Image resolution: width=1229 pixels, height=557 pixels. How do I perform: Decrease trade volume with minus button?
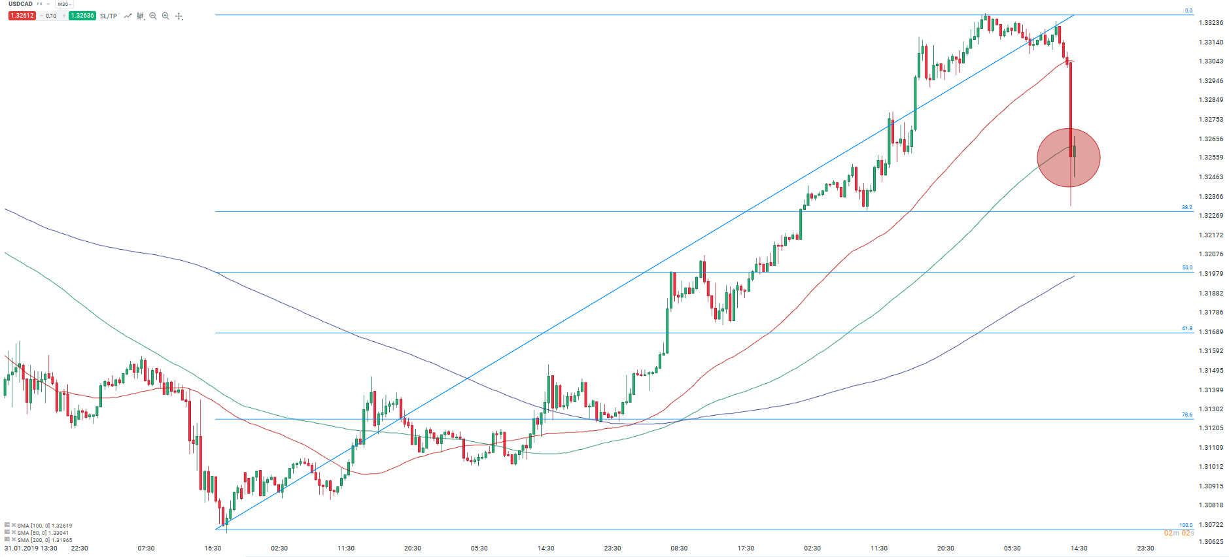coord(41,16)
